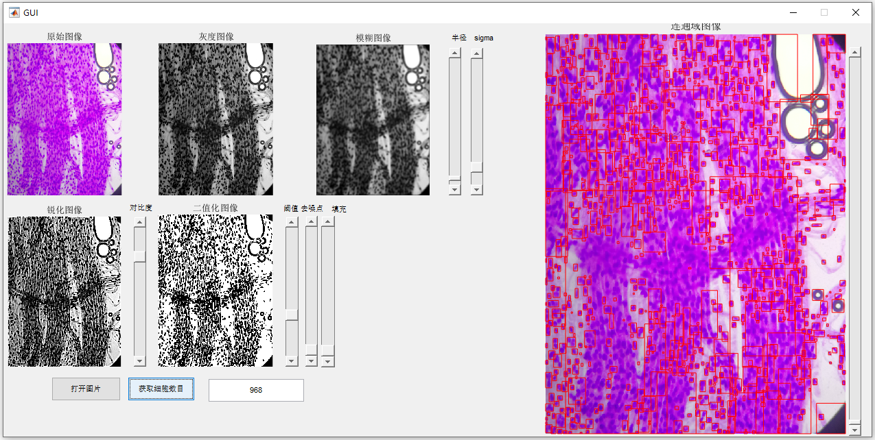Click up arrow of 对比度 slider
Viewport: 875px width, 440px height.
coord(140,222)
